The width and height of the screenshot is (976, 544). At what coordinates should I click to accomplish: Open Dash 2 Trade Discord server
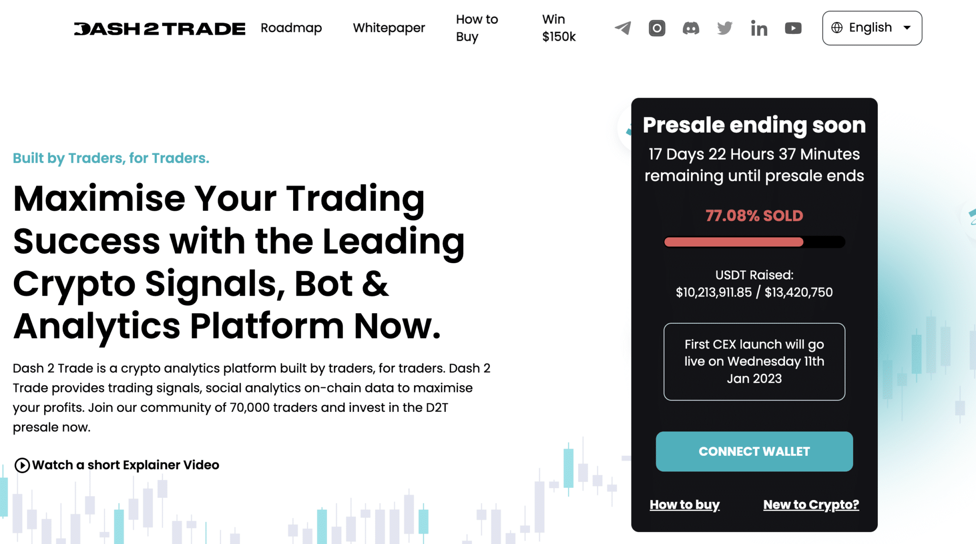[690, 28]
